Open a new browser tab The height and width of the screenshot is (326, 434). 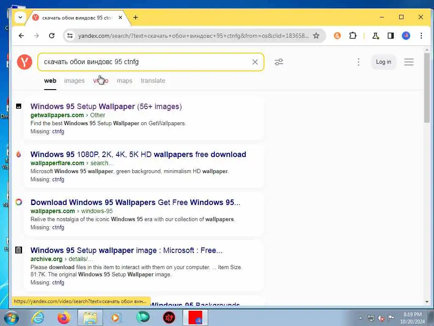[x=135, y=17]
